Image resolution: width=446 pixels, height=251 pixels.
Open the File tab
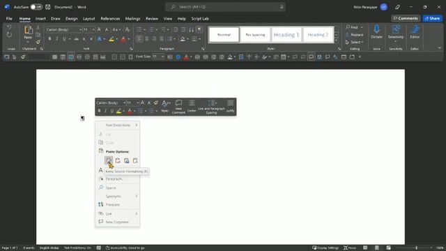pyautogui.click(x=9, y=19)
